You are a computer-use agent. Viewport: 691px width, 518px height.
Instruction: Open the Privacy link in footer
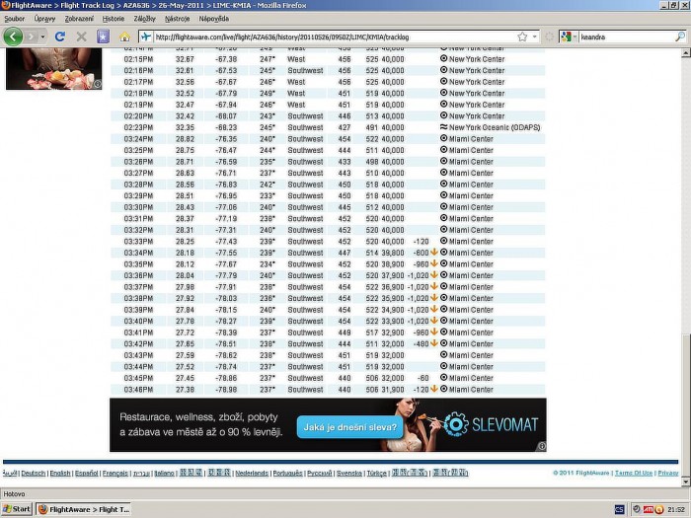pyautogui.click(x=668, y=473)
